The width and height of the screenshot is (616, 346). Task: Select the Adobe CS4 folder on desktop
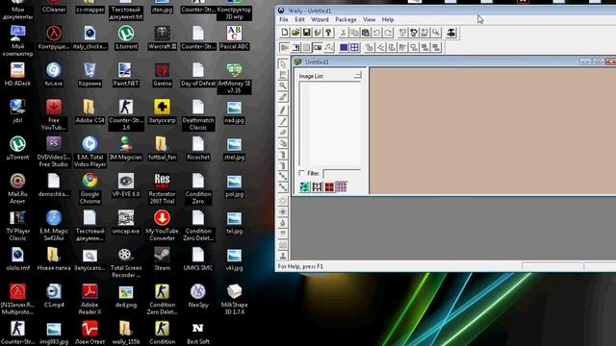tap(90, 111)
